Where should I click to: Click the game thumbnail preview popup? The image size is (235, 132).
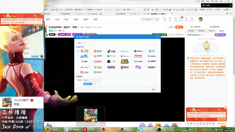[x=91, y=116]
